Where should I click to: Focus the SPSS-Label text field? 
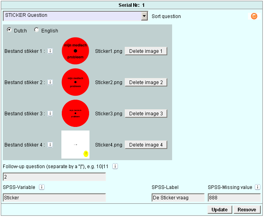click(178, 198)
